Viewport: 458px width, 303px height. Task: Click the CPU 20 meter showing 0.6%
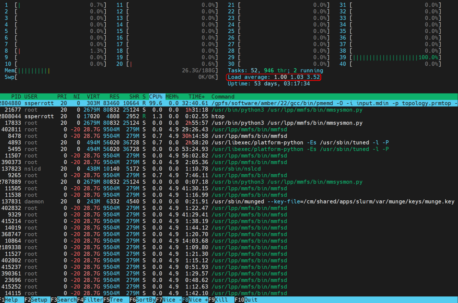pos(167,64)
